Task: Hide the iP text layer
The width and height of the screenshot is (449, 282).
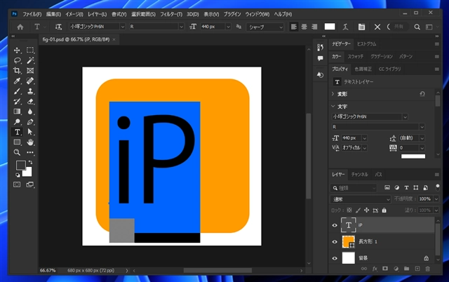Action: pyautogui.click(x=334, y=225)
